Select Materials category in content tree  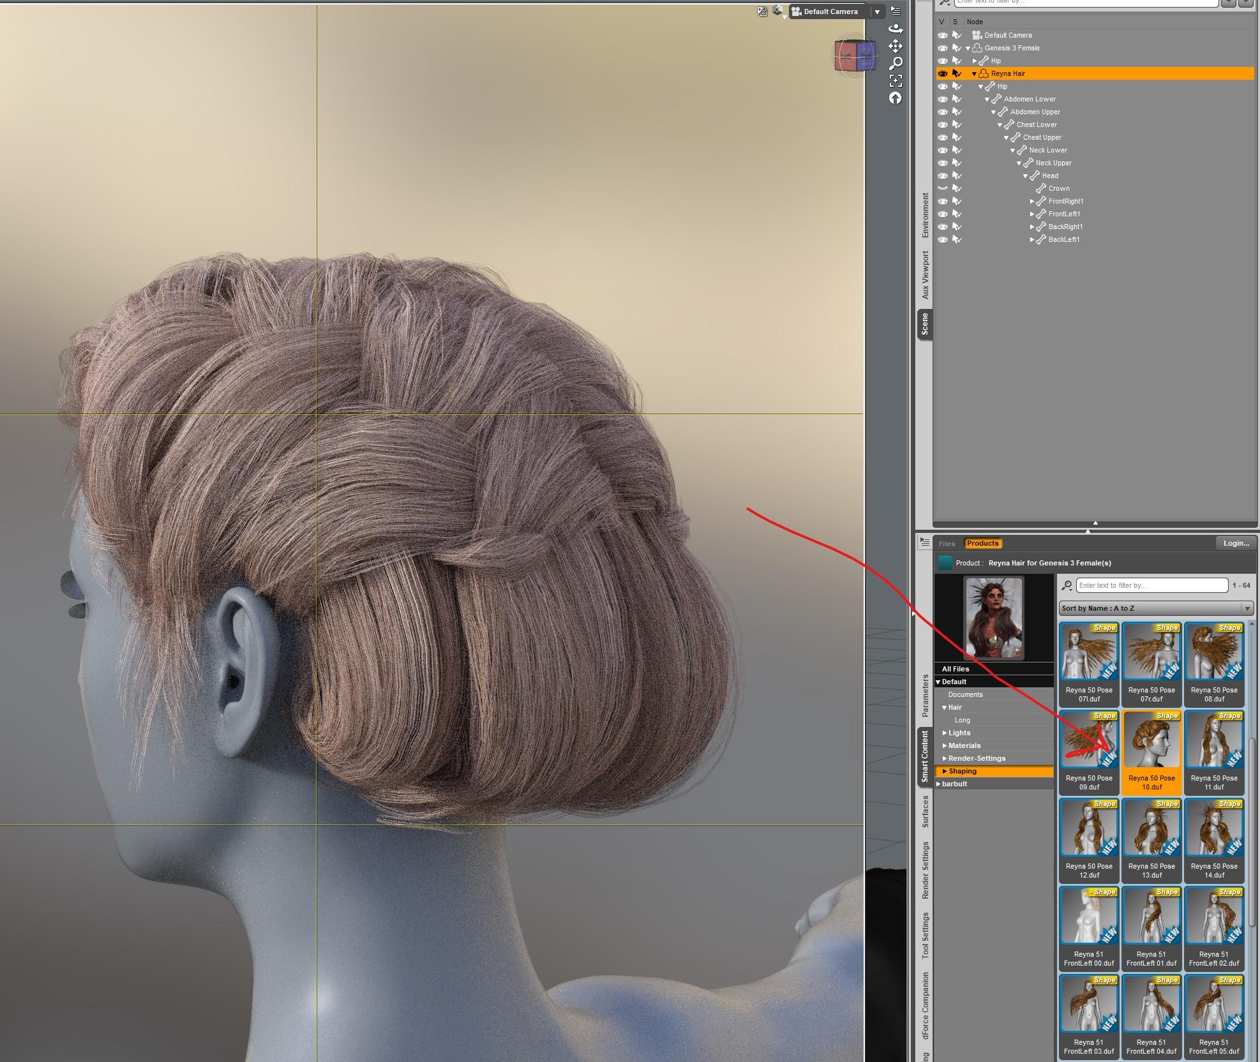[x=964, y=745]
